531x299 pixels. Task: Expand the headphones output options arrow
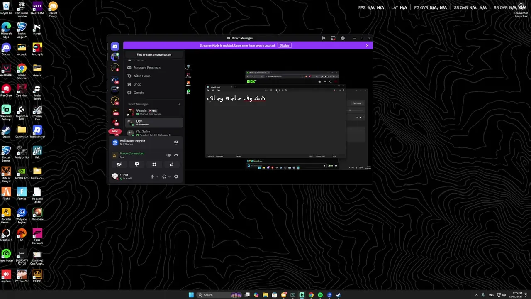click(169, 176)
